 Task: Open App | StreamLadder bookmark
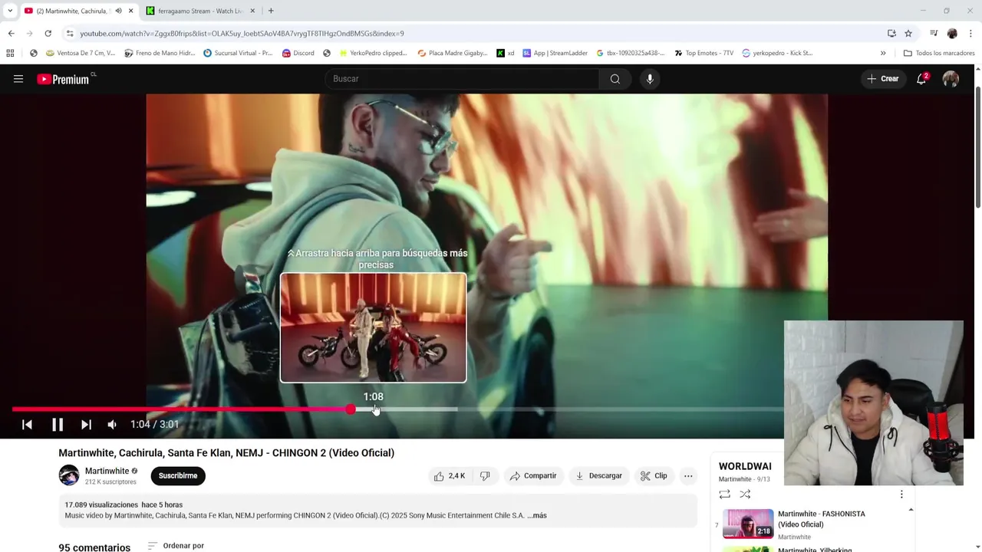[555, 53]
